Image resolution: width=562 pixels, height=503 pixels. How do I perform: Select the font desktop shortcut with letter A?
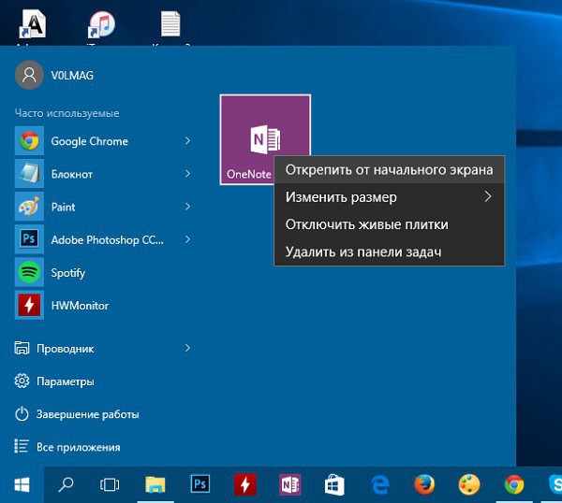tap(33, 23)
